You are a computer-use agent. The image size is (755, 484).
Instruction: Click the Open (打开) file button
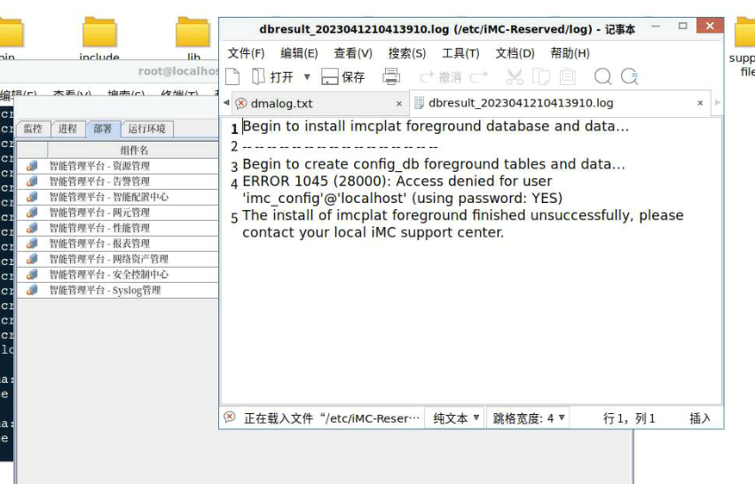272,76
